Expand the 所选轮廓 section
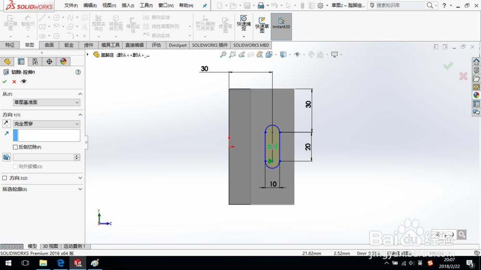481x270 pixels. pos(80,189)
